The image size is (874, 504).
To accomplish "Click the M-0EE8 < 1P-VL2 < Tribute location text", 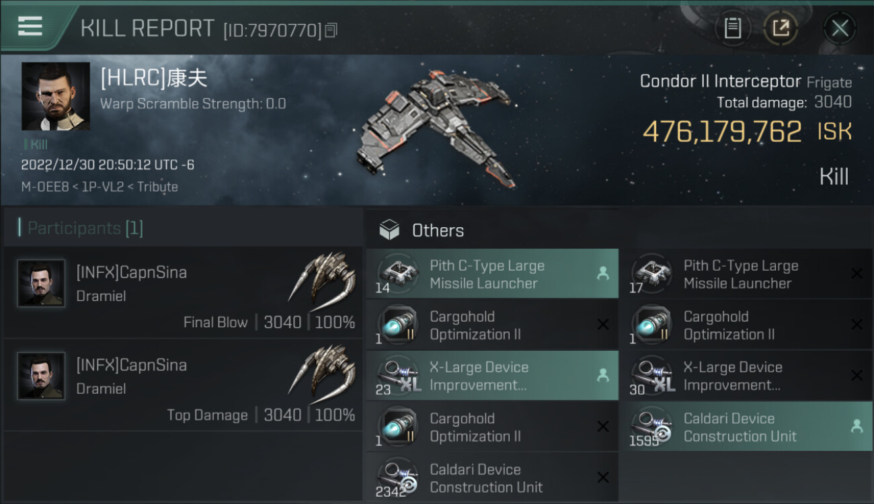I will [x=100, y=187].
